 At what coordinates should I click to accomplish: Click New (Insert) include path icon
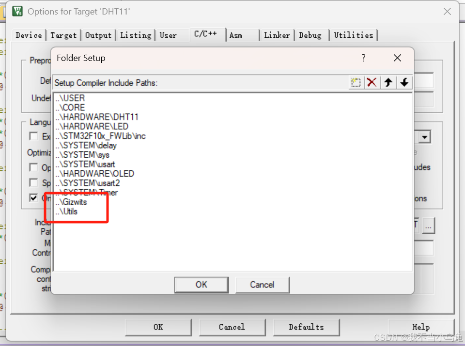point(356,82)
